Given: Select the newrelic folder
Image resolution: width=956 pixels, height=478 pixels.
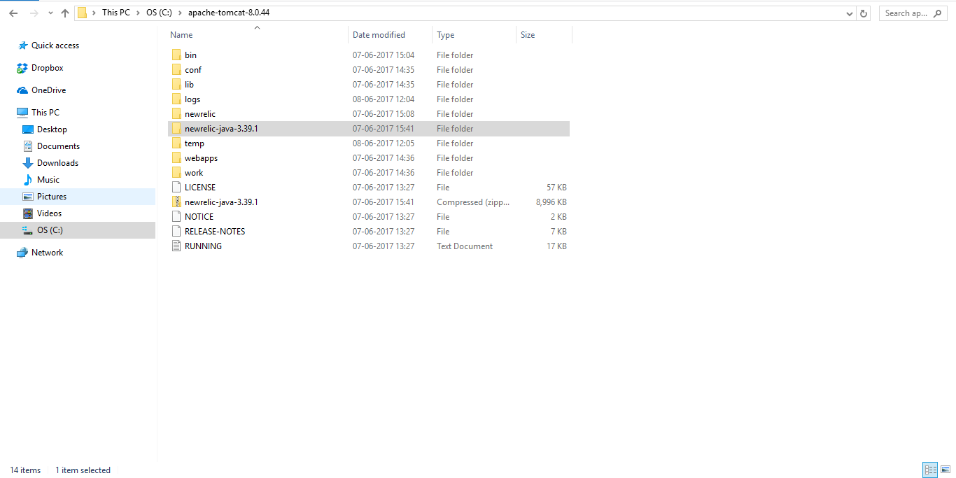Looking at the screenshot, I should pos(200,114).
